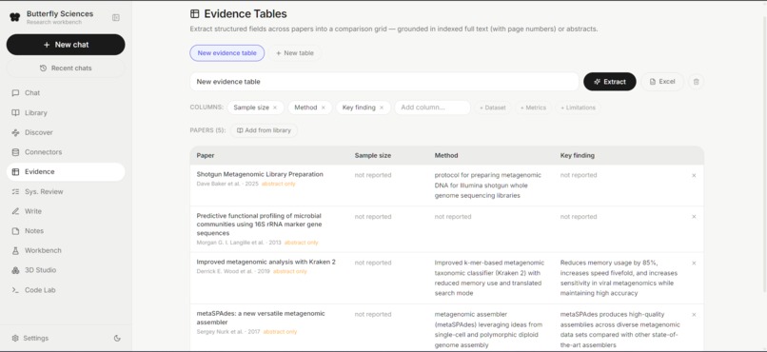Go to Discover section
The height and width of the screenshot is (352, 767).
[66, 132]
